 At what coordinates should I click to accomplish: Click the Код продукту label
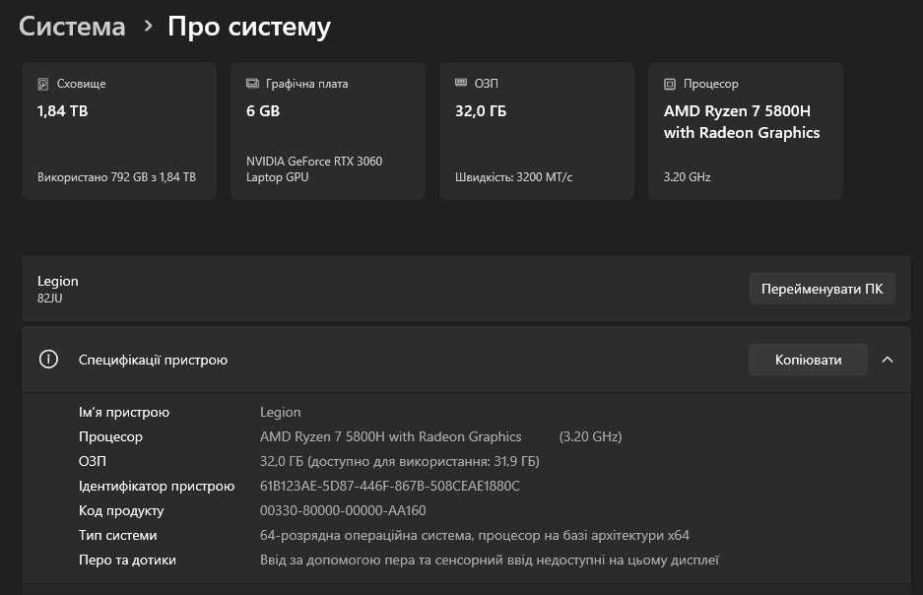121,511
